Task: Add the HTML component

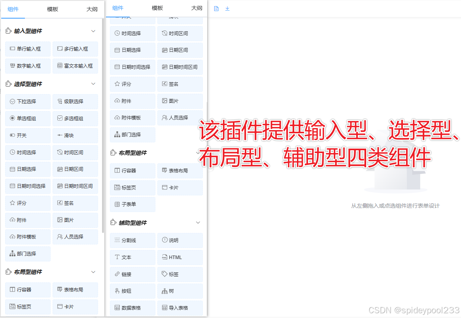Action: (180, 257)
